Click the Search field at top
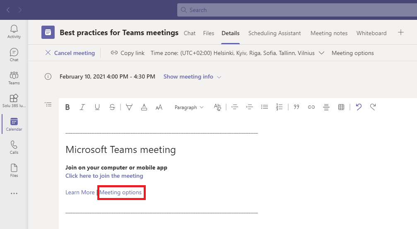 [296, 10]
